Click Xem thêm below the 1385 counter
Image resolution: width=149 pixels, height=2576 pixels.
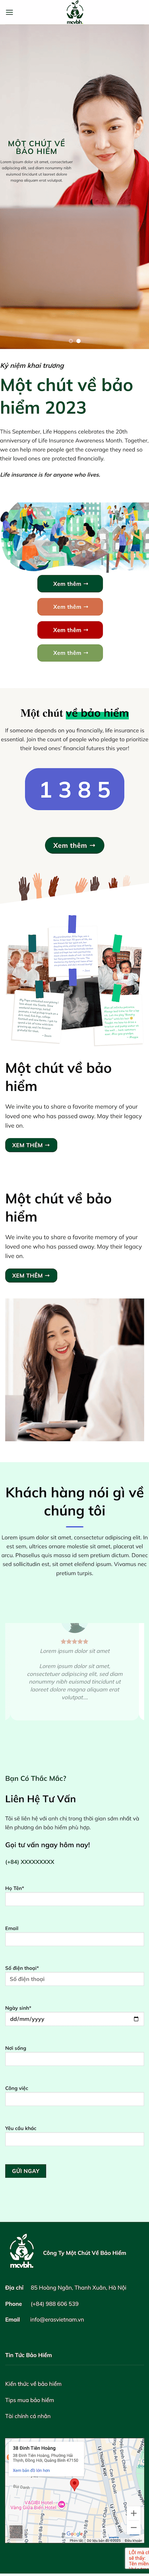tap(74, 845)
